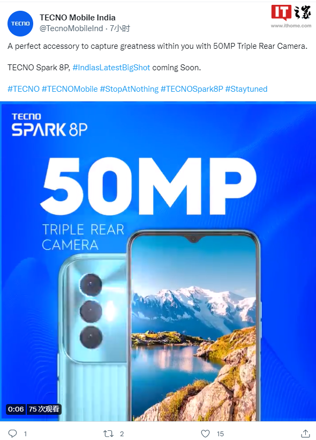Open the TECNO Mobile India profile name
The image size is (316, 440).
click(x=78, y=18)
